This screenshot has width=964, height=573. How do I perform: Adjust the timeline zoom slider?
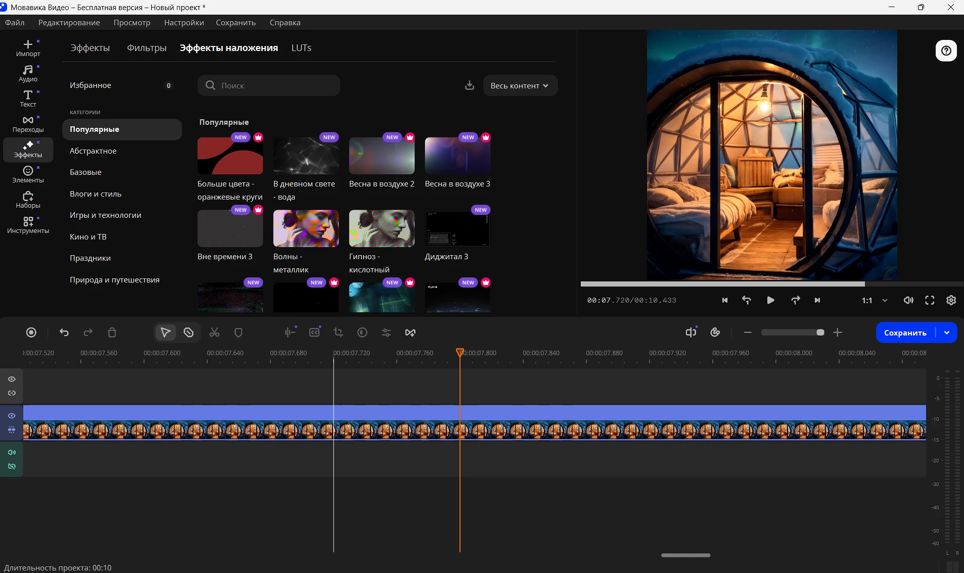[820, 332]
